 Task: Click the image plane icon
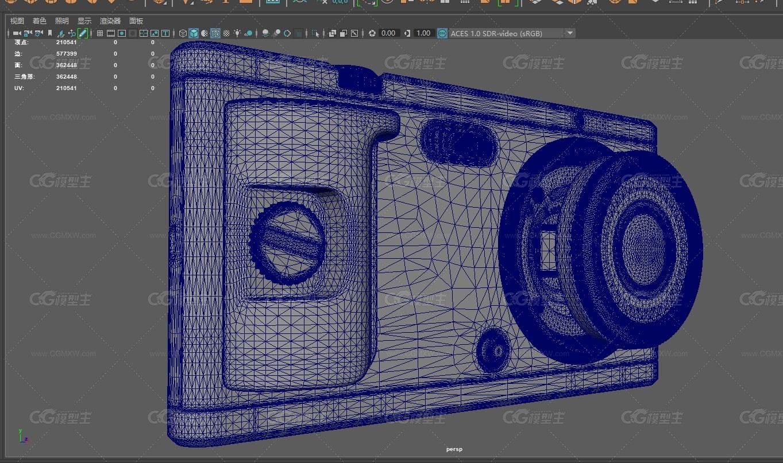[x=60, y=33]
